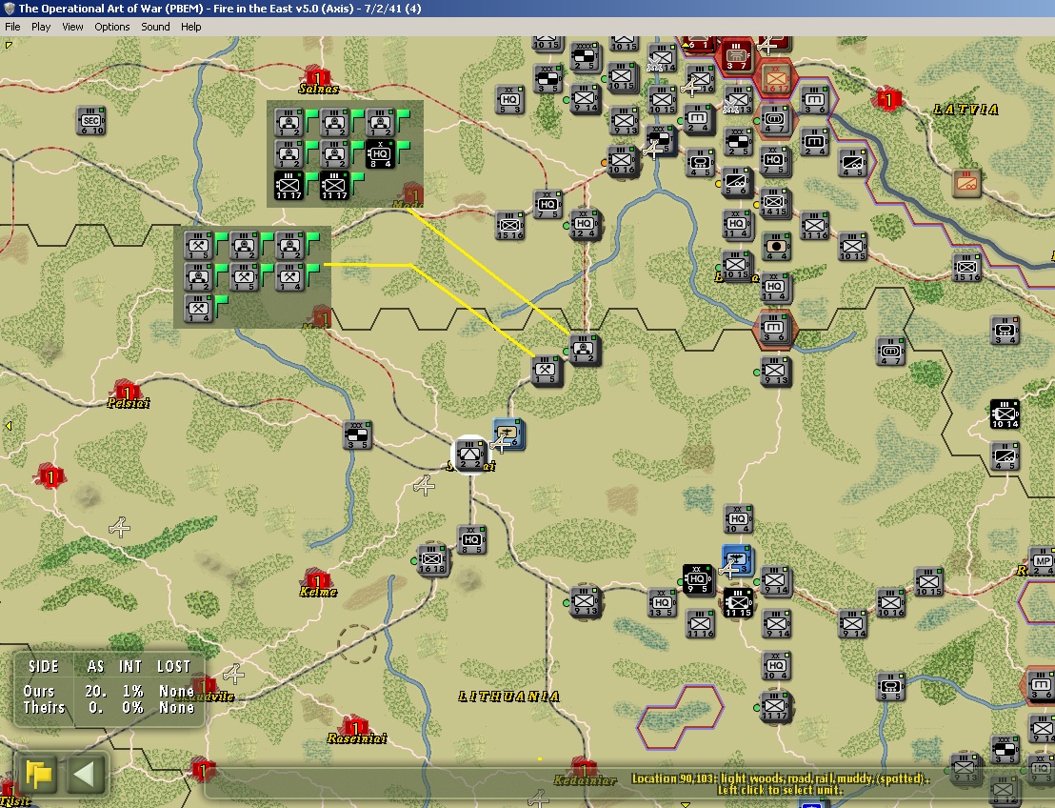Select the map unit 1 2 at yellow line end
The height and width of the screenshot is (808, 1055).
pyautogui.click(x=584, y=350)
